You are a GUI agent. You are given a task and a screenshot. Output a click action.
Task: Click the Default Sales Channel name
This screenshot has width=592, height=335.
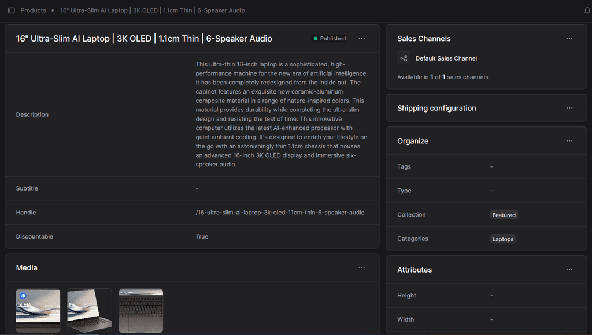pos(446,58)
